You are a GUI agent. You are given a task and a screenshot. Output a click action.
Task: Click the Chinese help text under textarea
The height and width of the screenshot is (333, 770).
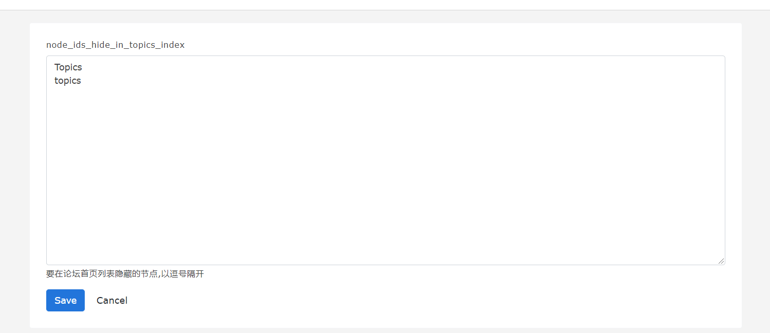[125, 274]
